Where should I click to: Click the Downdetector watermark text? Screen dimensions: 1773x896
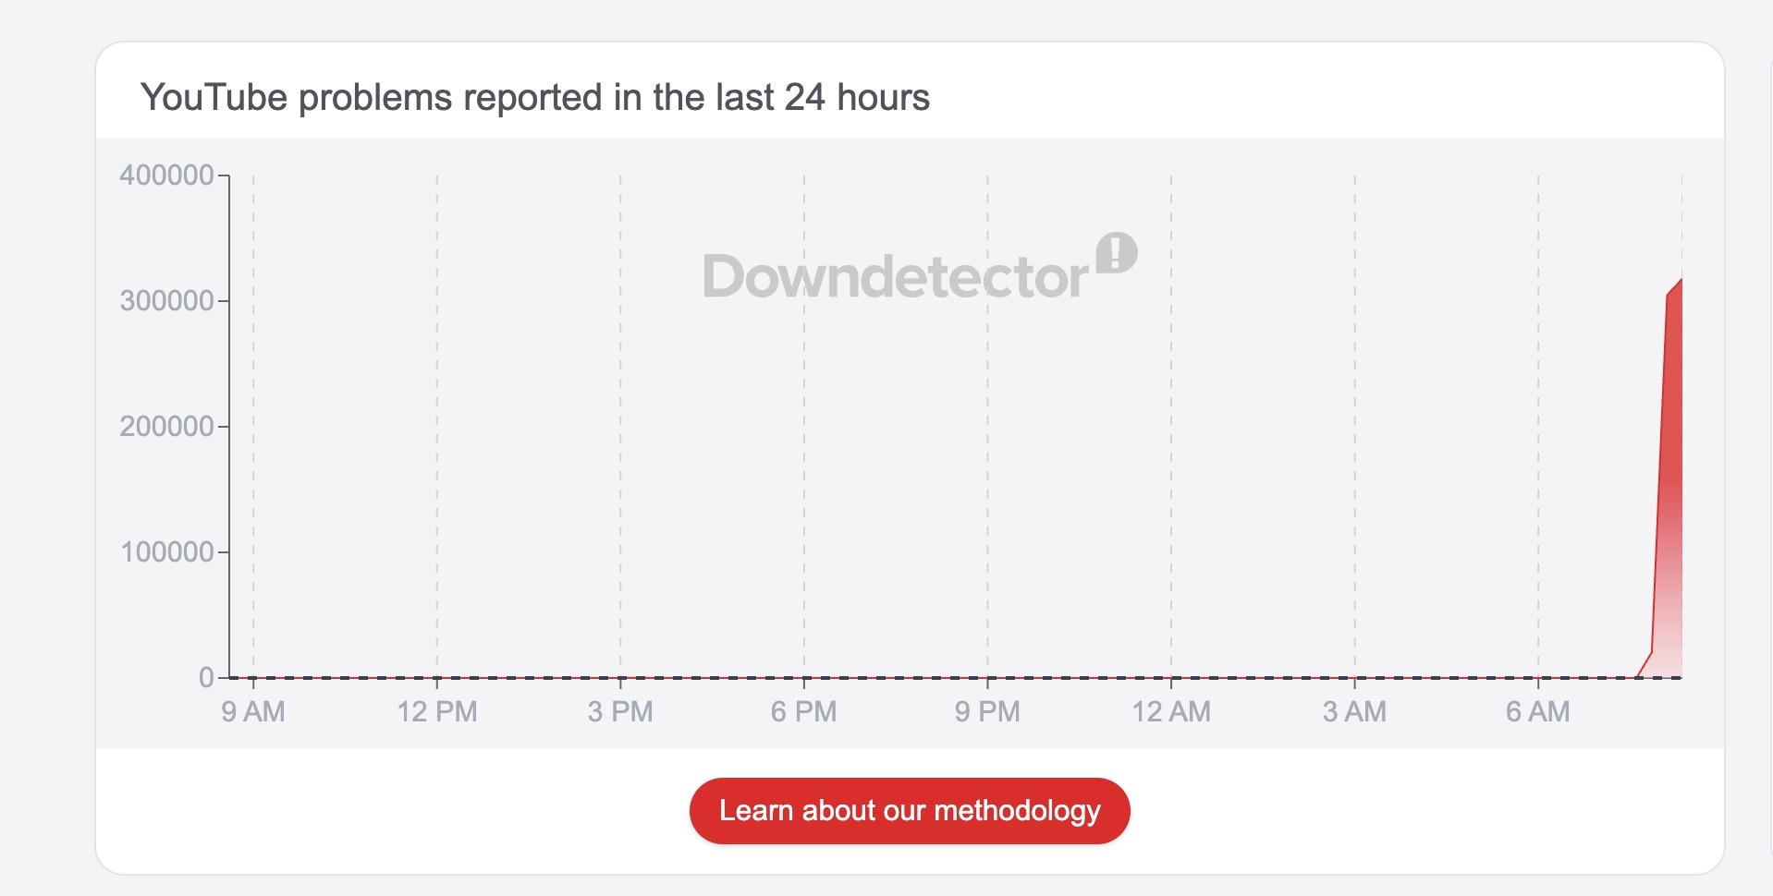tap(895, 276)
